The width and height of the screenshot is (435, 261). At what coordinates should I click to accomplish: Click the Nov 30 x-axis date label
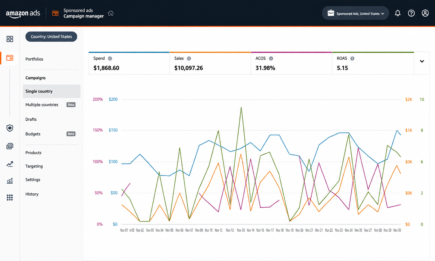tap(397, 230)
